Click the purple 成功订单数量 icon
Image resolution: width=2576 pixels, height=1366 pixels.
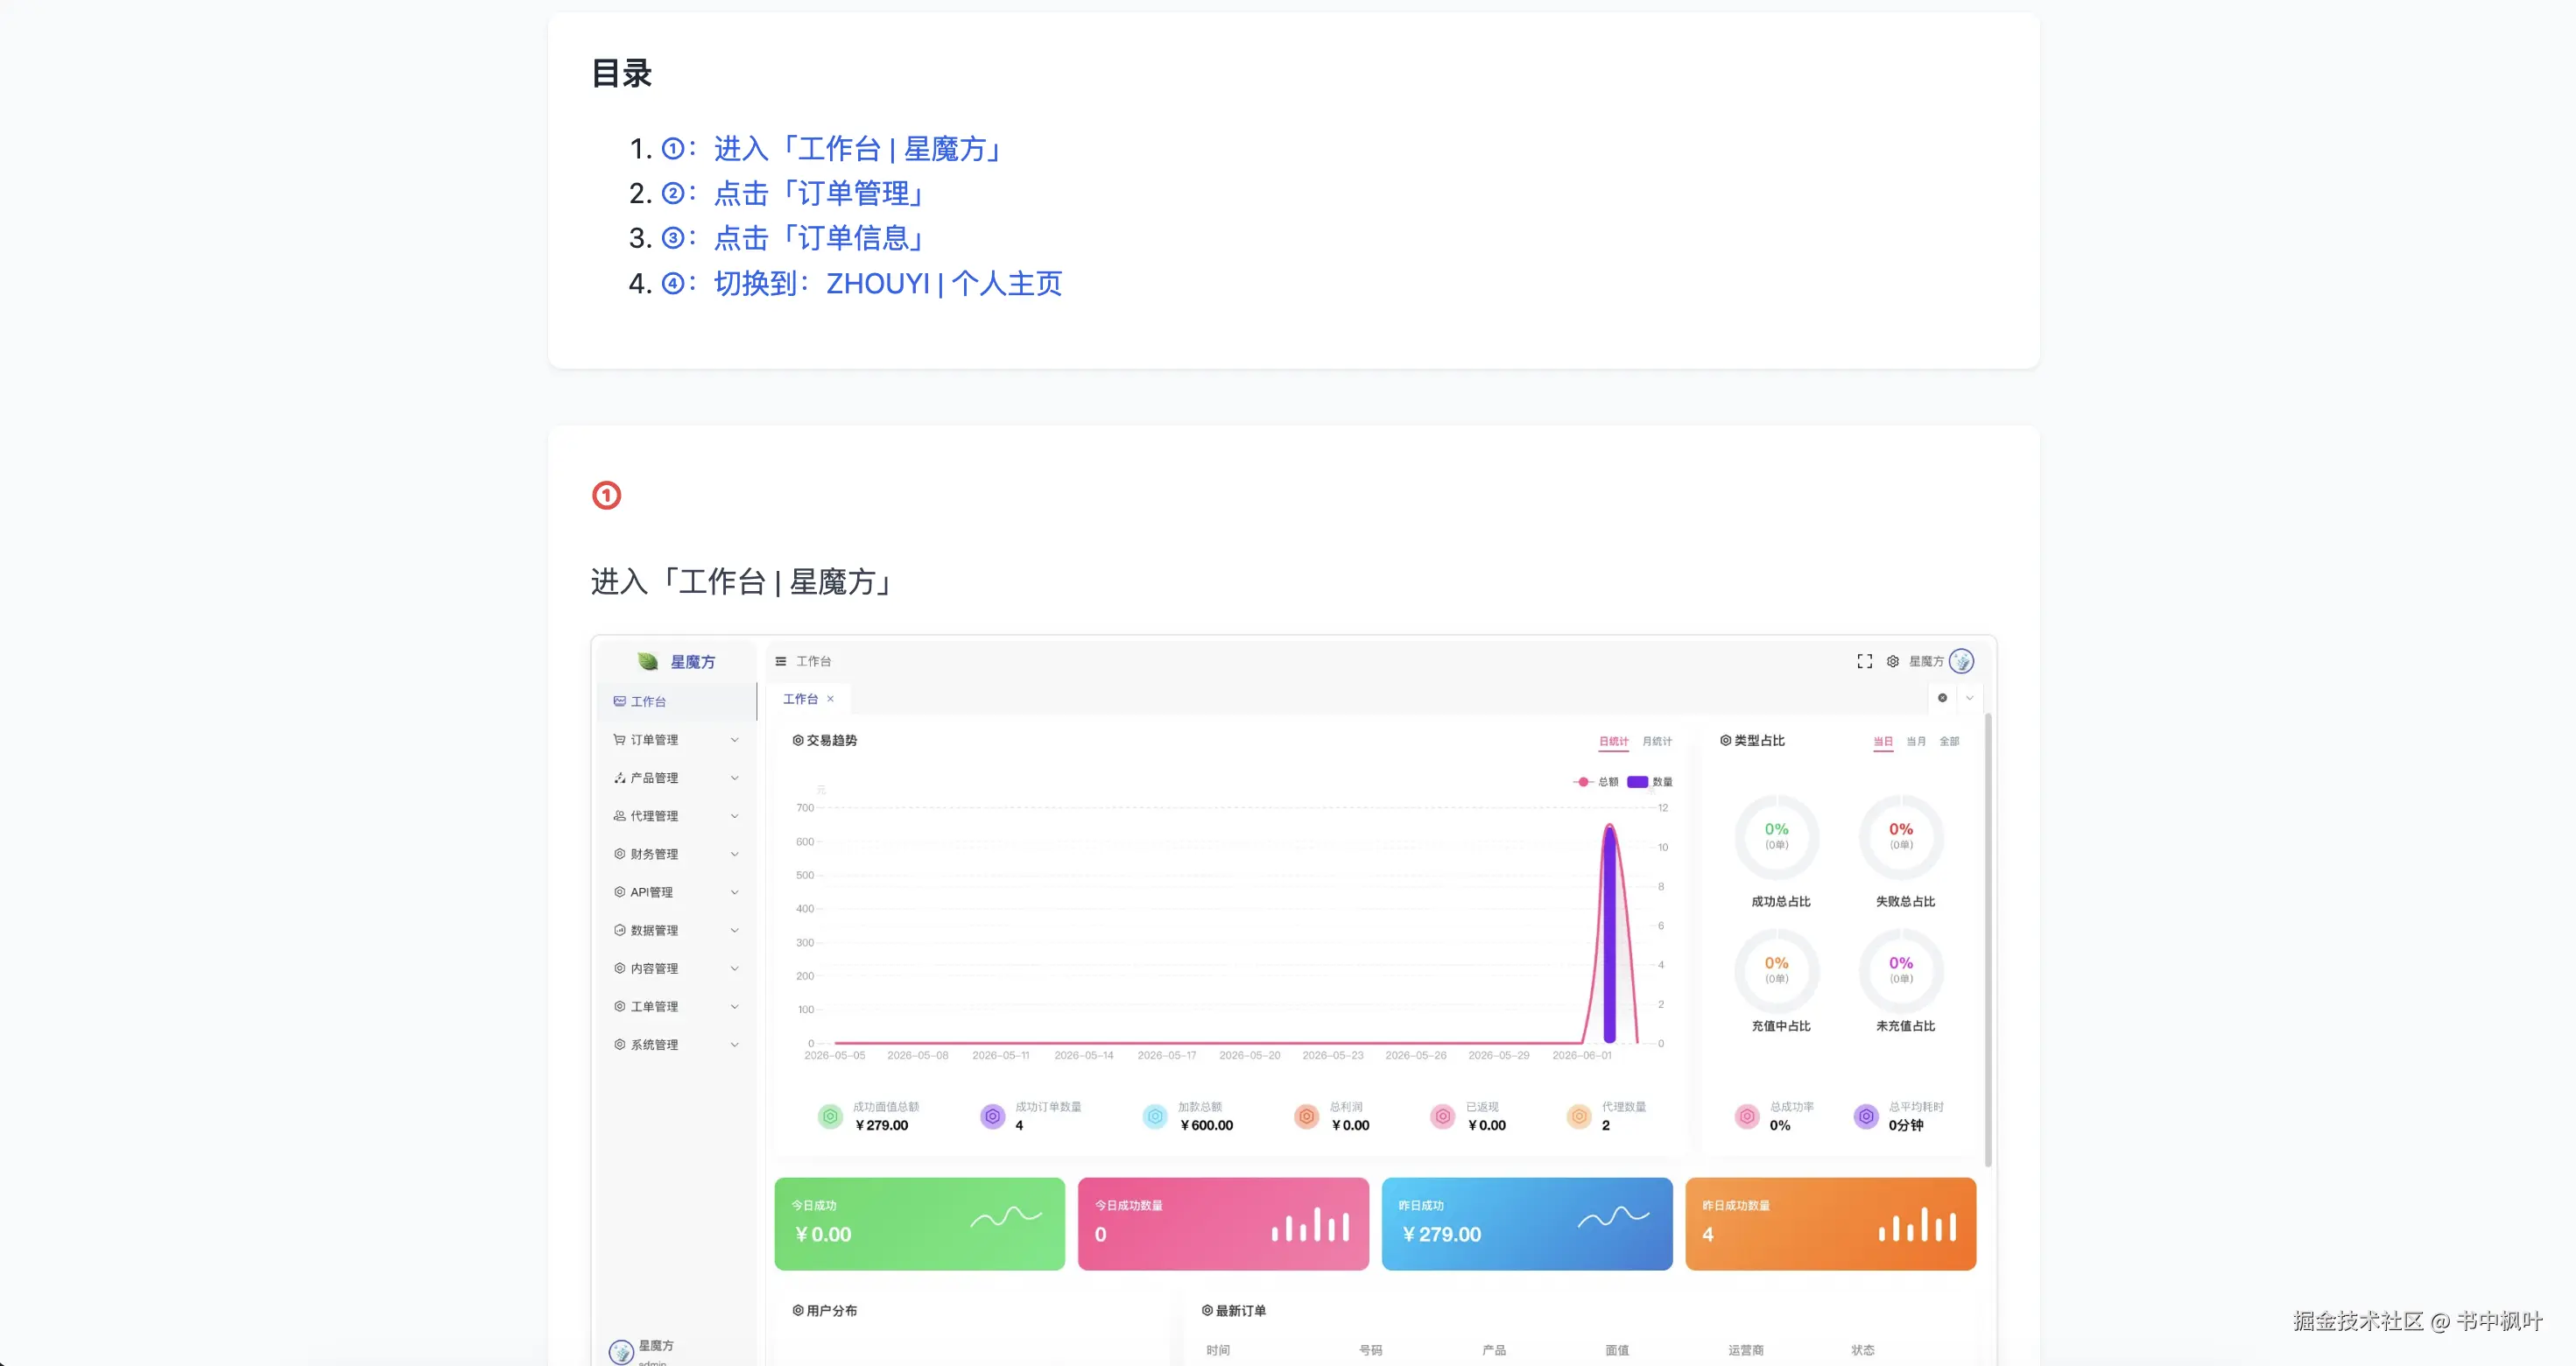(992, 1116)
